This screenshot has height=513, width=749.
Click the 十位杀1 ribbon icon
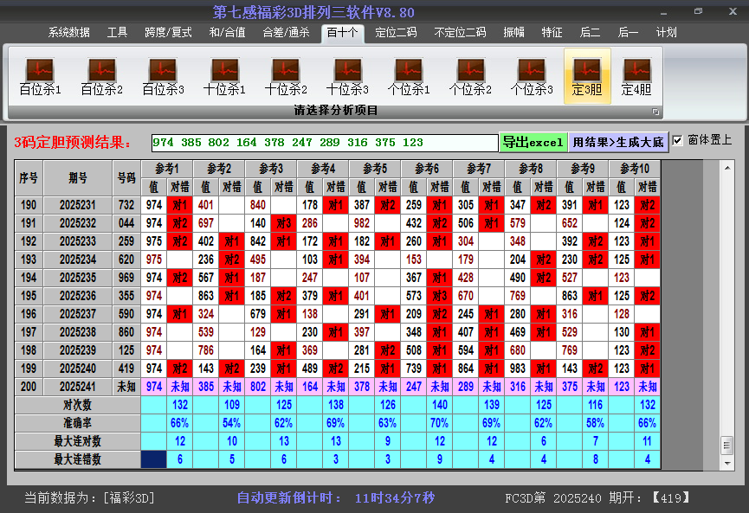(224, 76)
